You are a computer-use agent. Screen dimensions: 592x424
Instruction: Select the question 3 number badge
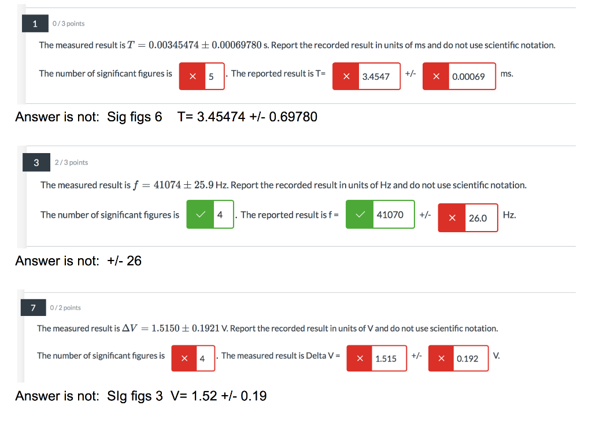tap(36, 162)
